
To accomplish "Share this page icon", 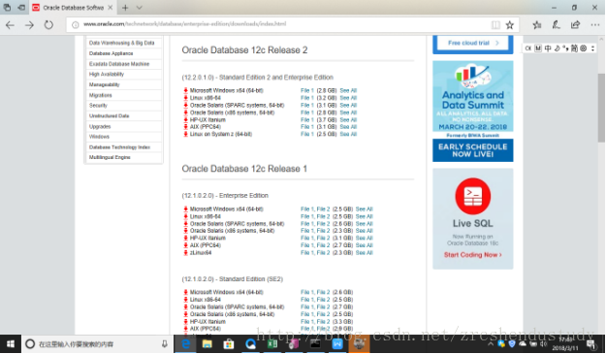I will point(576,25).
